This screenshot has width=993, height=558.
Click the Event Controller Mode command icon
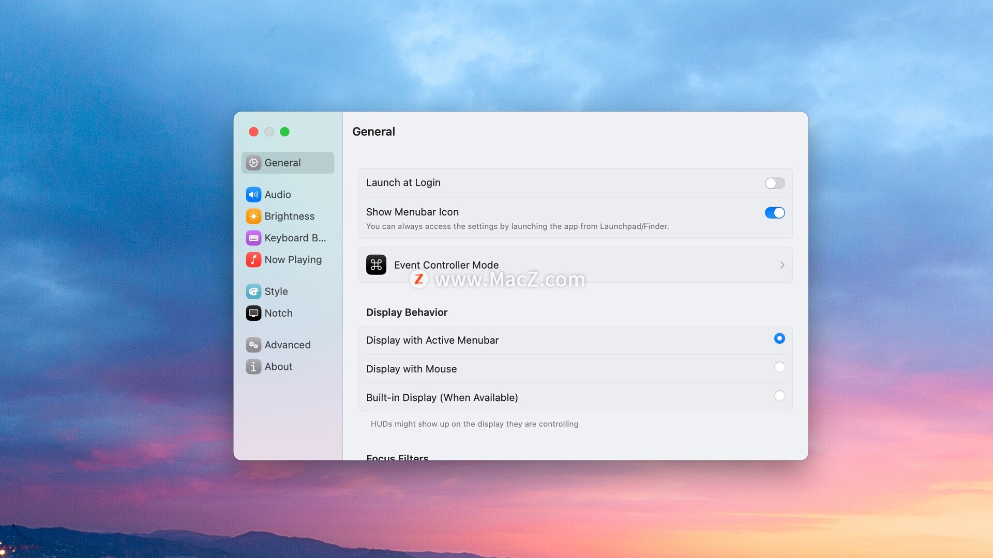376,265
